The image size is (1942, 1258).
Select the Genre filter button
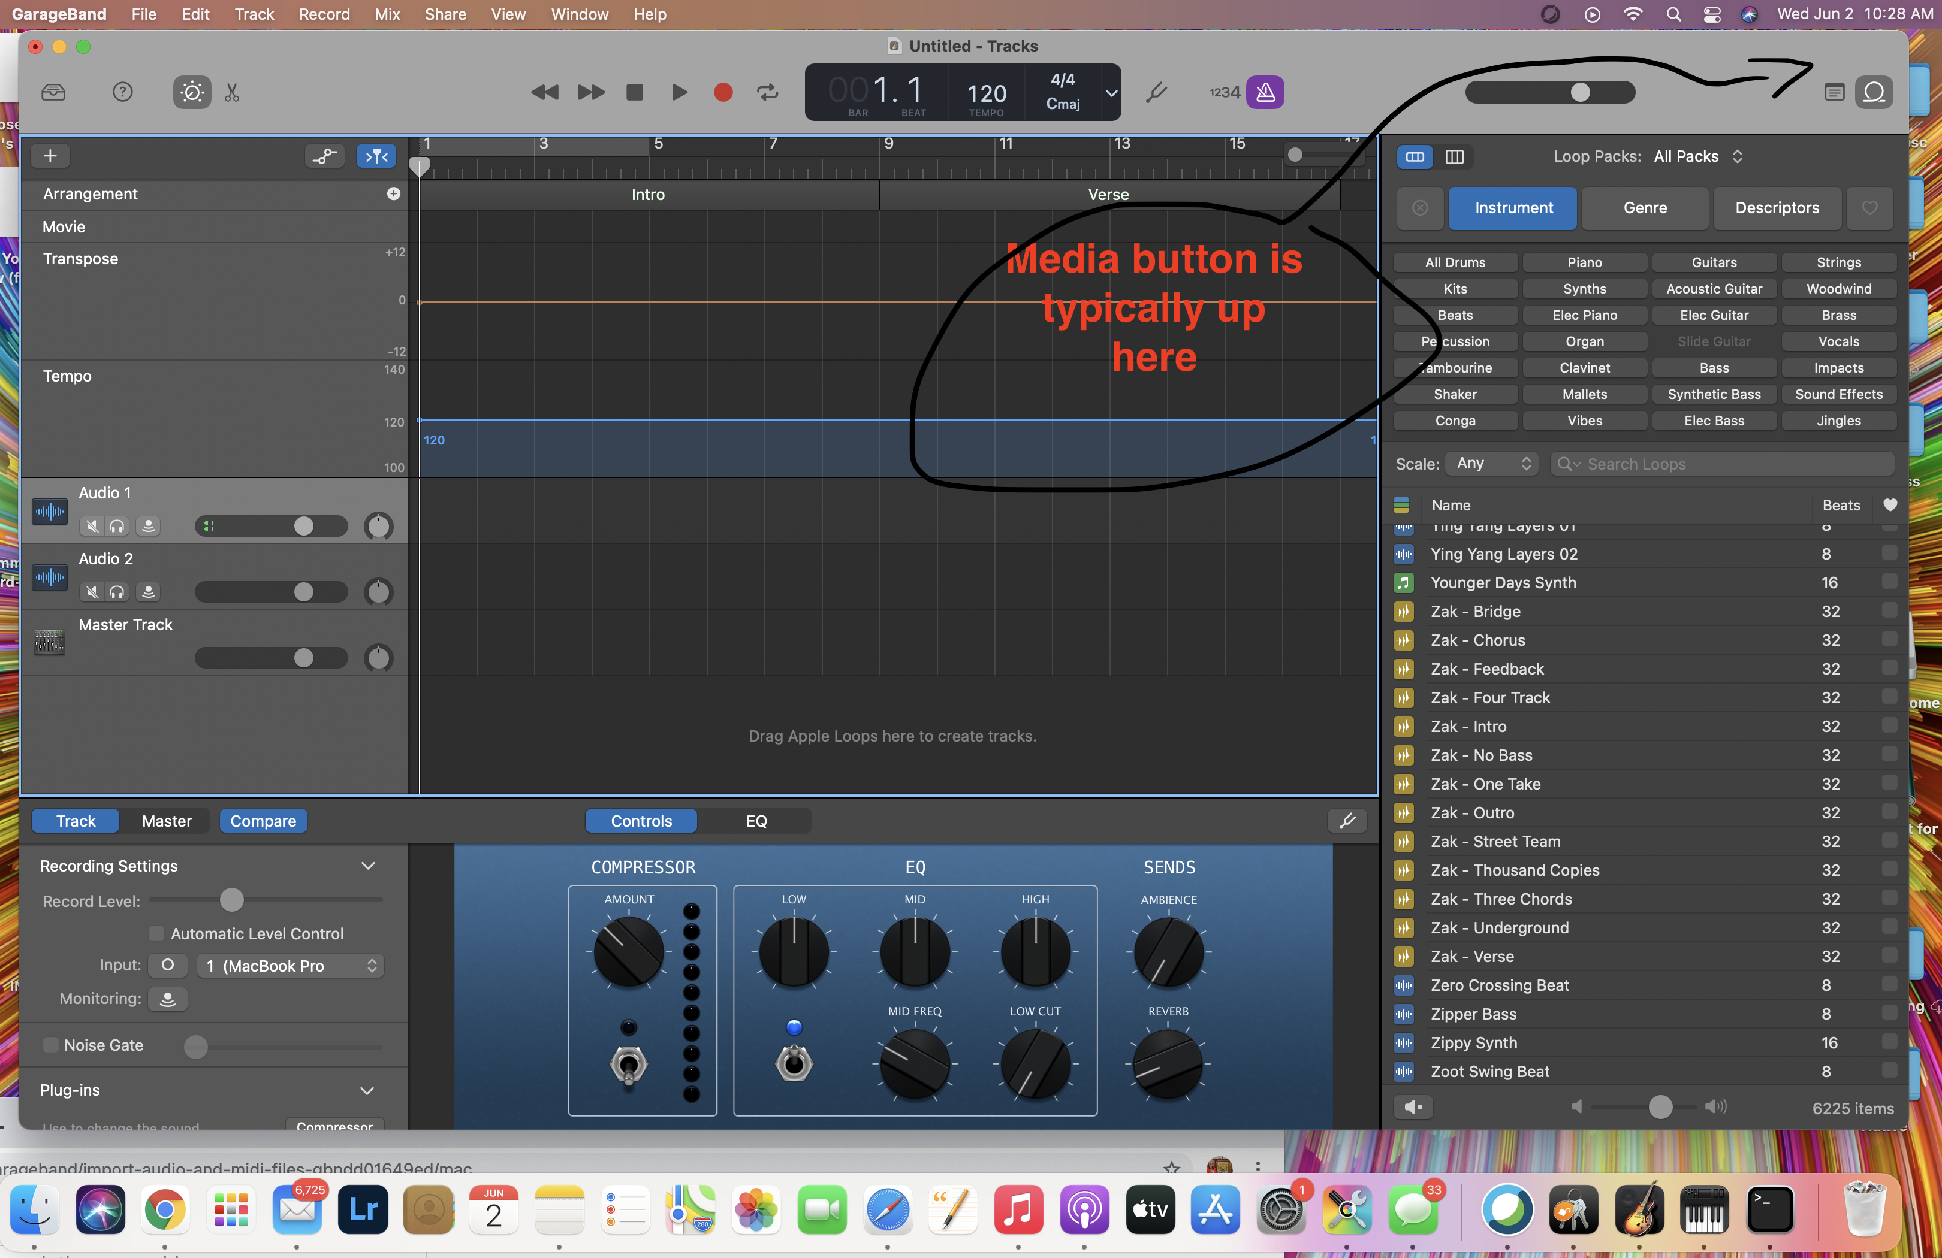point(1644,208)
